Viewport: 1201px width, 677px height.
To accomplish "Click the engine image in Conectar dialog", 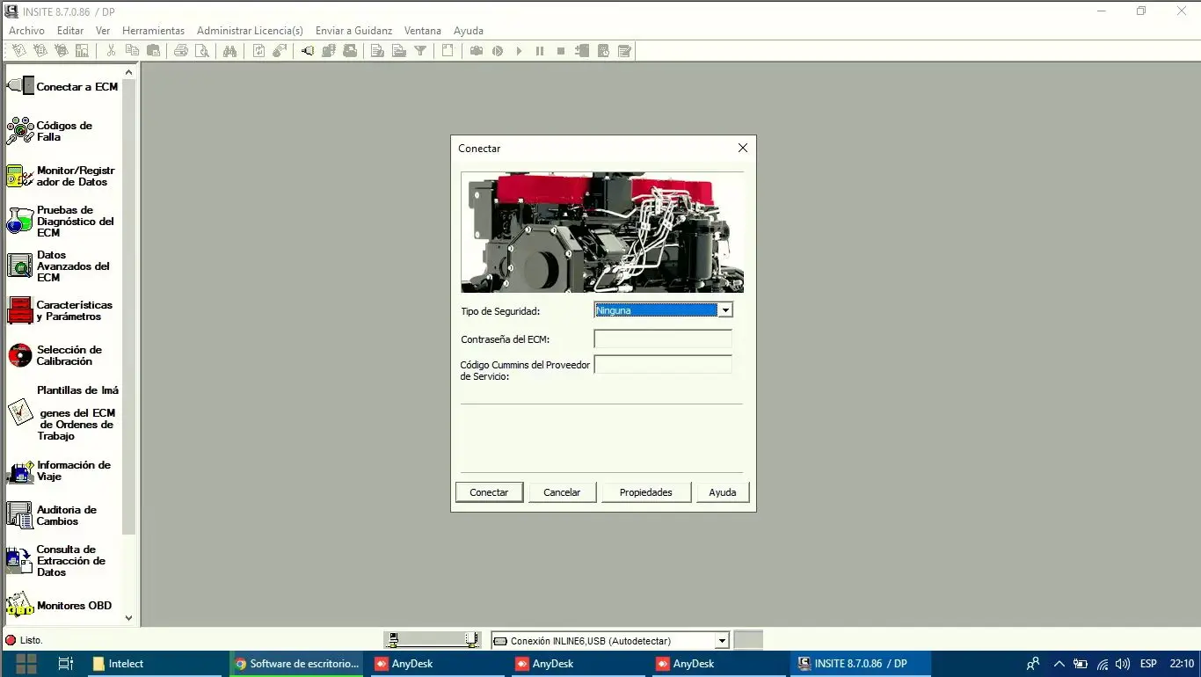I will pyautogui.click(x=602, y=232).
